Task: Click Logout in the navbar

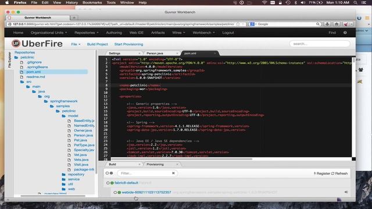Action: click(x=228, y=33)
